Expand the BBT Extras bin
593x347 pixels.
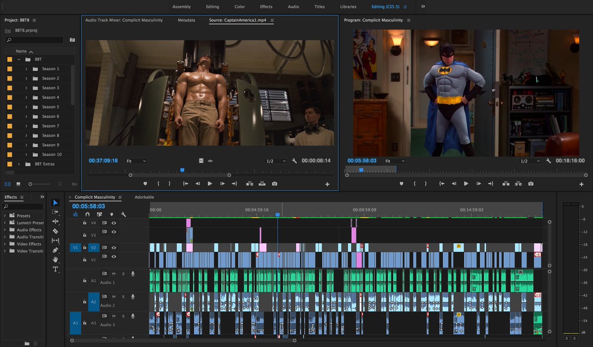[x=19, y=164]
